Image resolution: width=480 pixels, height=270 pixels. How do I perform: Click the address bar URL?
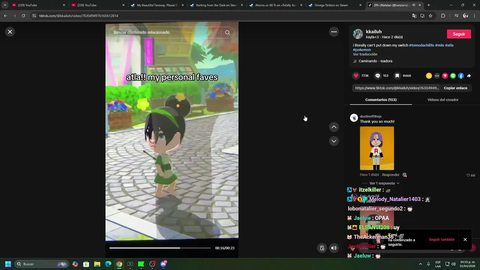(79, 16)
